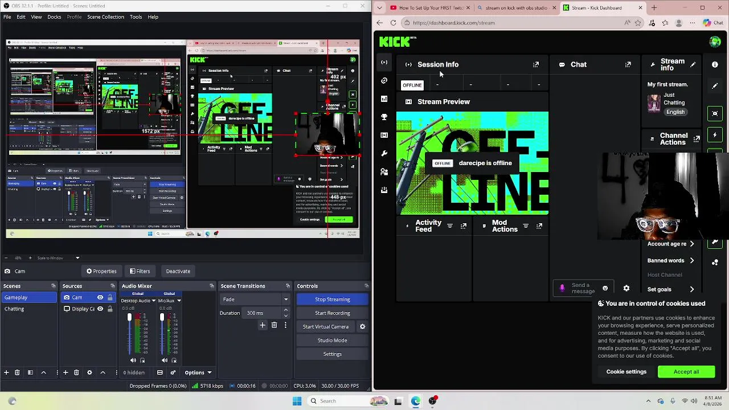Toggle Desktop Audio monitoring headphone icon
The height and width of the screenshot is (410, 729).
pyautogui.click(x=142, y=360)
